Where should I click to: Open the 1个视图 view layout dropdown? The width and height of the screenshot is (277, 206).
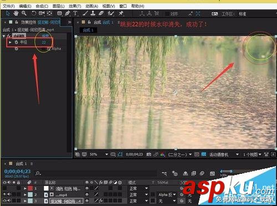252,154
